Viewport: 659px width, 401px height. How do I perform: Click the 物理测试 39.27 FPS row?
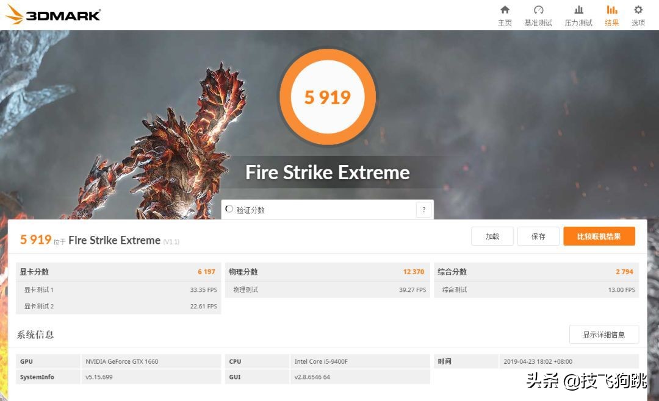(x=327, y=289)
